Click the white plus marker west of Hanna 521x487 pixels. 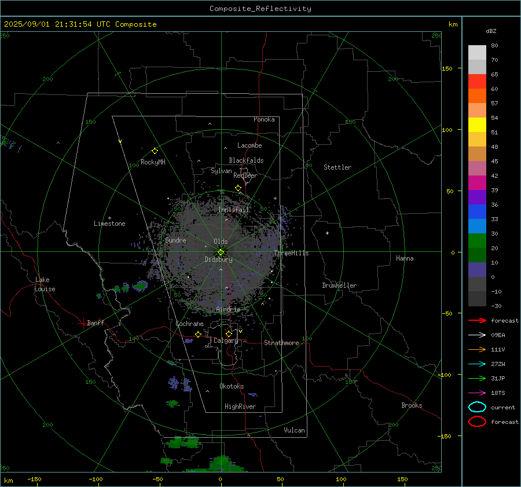327,233
